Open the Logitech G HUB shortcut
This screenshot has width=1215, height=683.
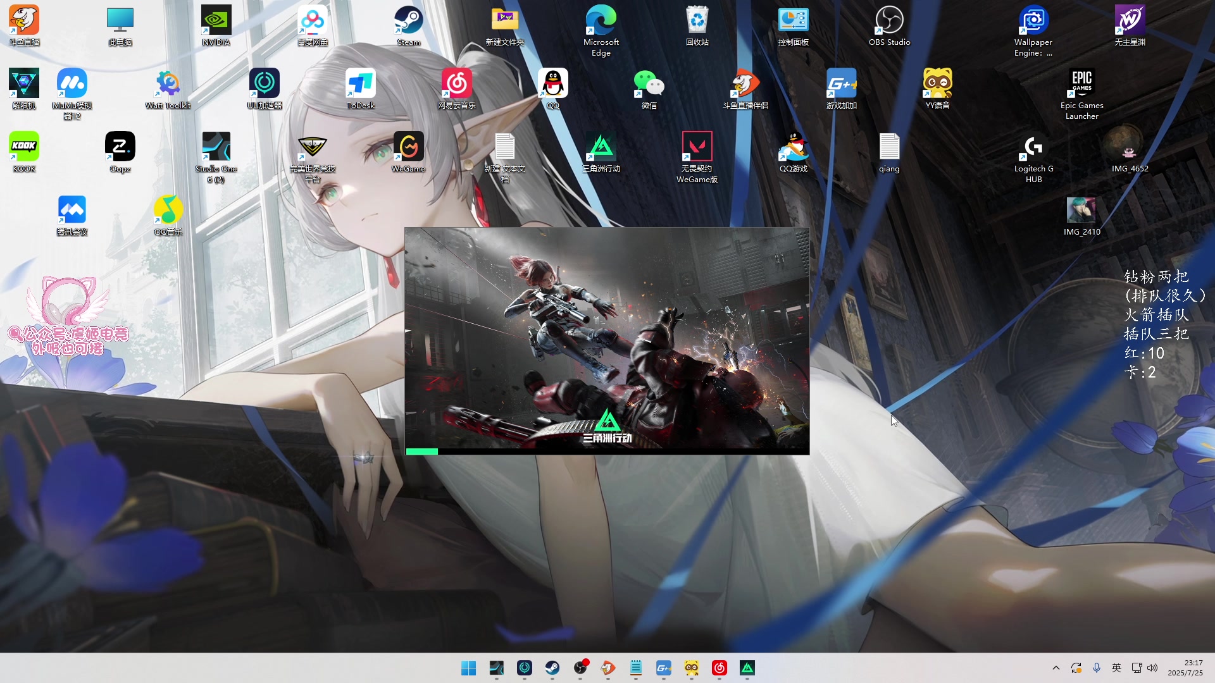(x=1034, y=157)
